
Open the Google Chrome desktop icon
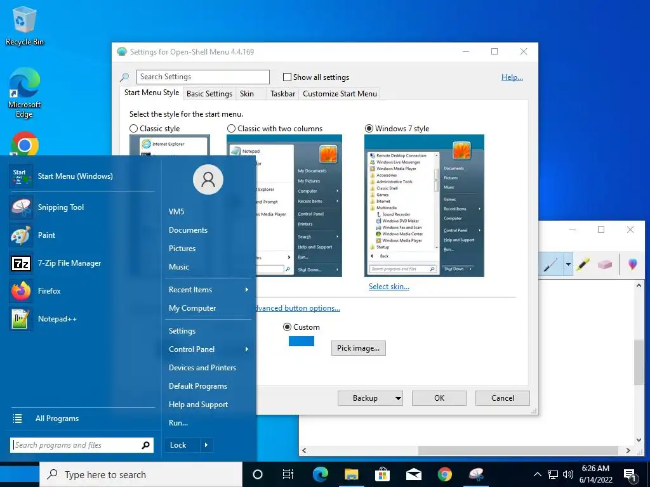[25, 144]
